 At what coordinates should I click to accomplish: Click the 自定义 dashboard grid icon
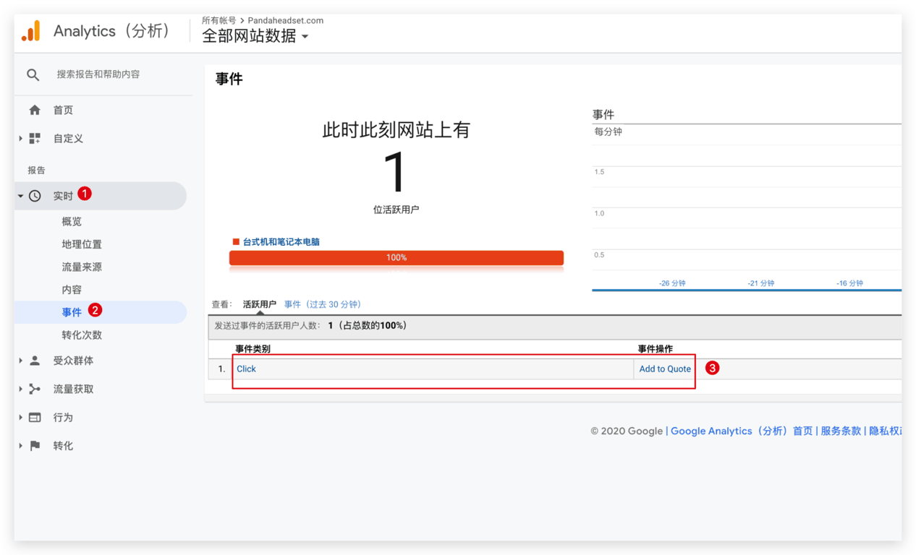pyautogui.click(x=35, y=138)
